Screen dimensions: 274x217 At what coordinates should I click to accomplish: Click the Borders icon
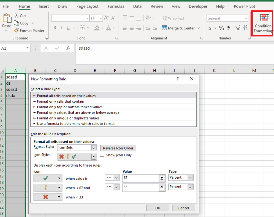[82, 28]
